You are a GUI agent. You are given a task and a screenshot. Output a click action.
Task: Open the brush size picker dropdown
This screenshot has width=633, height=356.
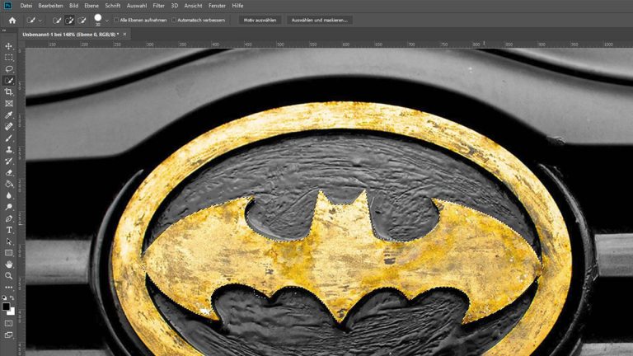point(106,20)
